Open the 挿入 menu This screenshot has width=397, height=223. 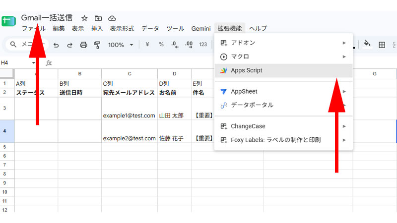click(x=97, y=28)
